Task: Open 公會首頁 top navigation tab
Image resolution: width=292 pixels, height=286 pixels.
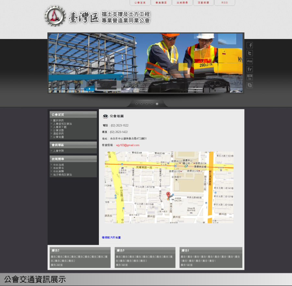Action: tap(140, 3)
